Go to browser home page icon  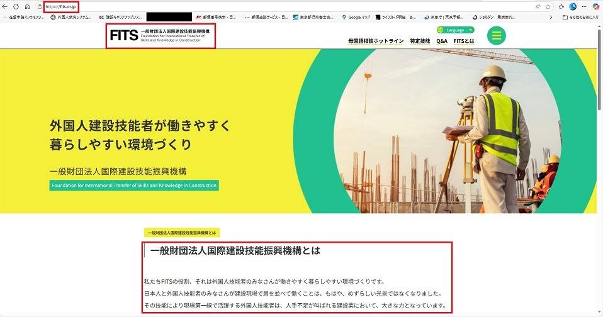27,6
